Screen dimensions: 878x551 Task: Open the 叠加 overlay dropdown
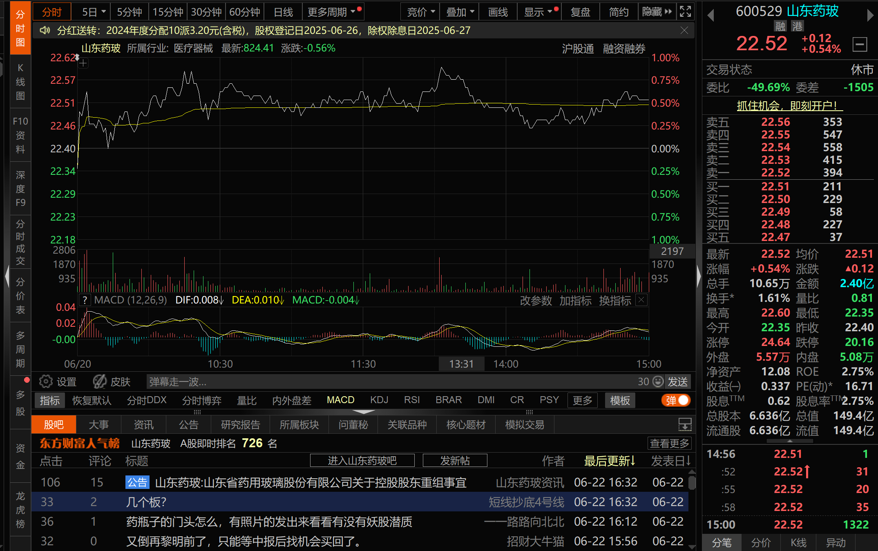pyautogui.click(x=460, y=12)
